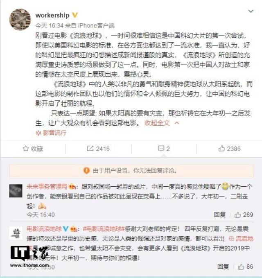Screen dimensions: 262x278
Task: Expand the post options chevron menu
Action: pyautogui.click(x=251, y=11)
